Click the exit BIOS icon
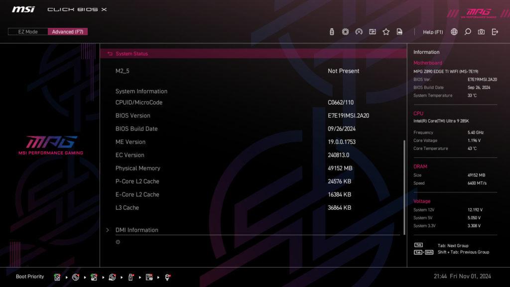 point(494,31)
